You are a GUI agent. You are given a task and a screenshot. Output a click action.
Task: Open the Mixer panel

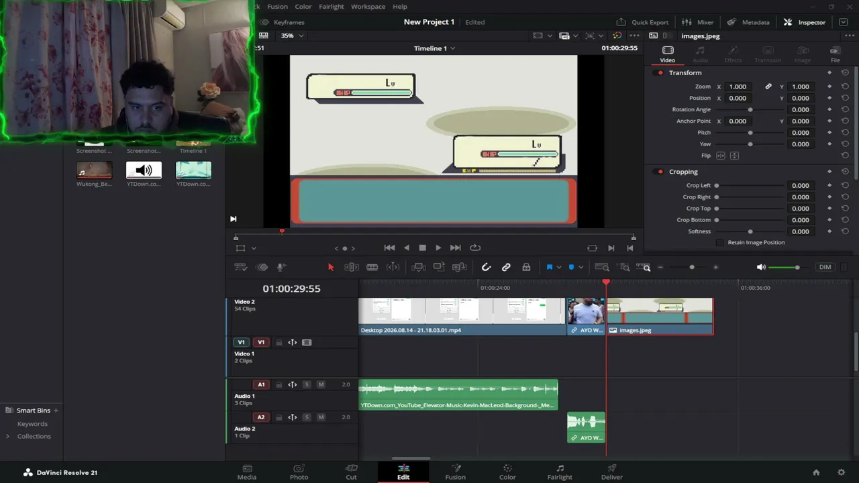click(697, 22)
